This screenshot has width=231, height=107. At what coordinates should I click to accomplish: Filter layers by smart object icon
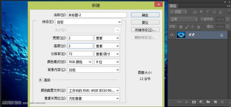pyautogui.click(x=221, y=12)
